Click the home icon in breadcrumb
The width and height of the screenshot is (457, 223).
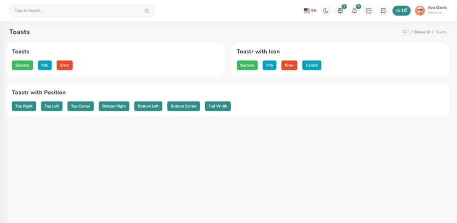pyautogui.click(x=405, y=31)
